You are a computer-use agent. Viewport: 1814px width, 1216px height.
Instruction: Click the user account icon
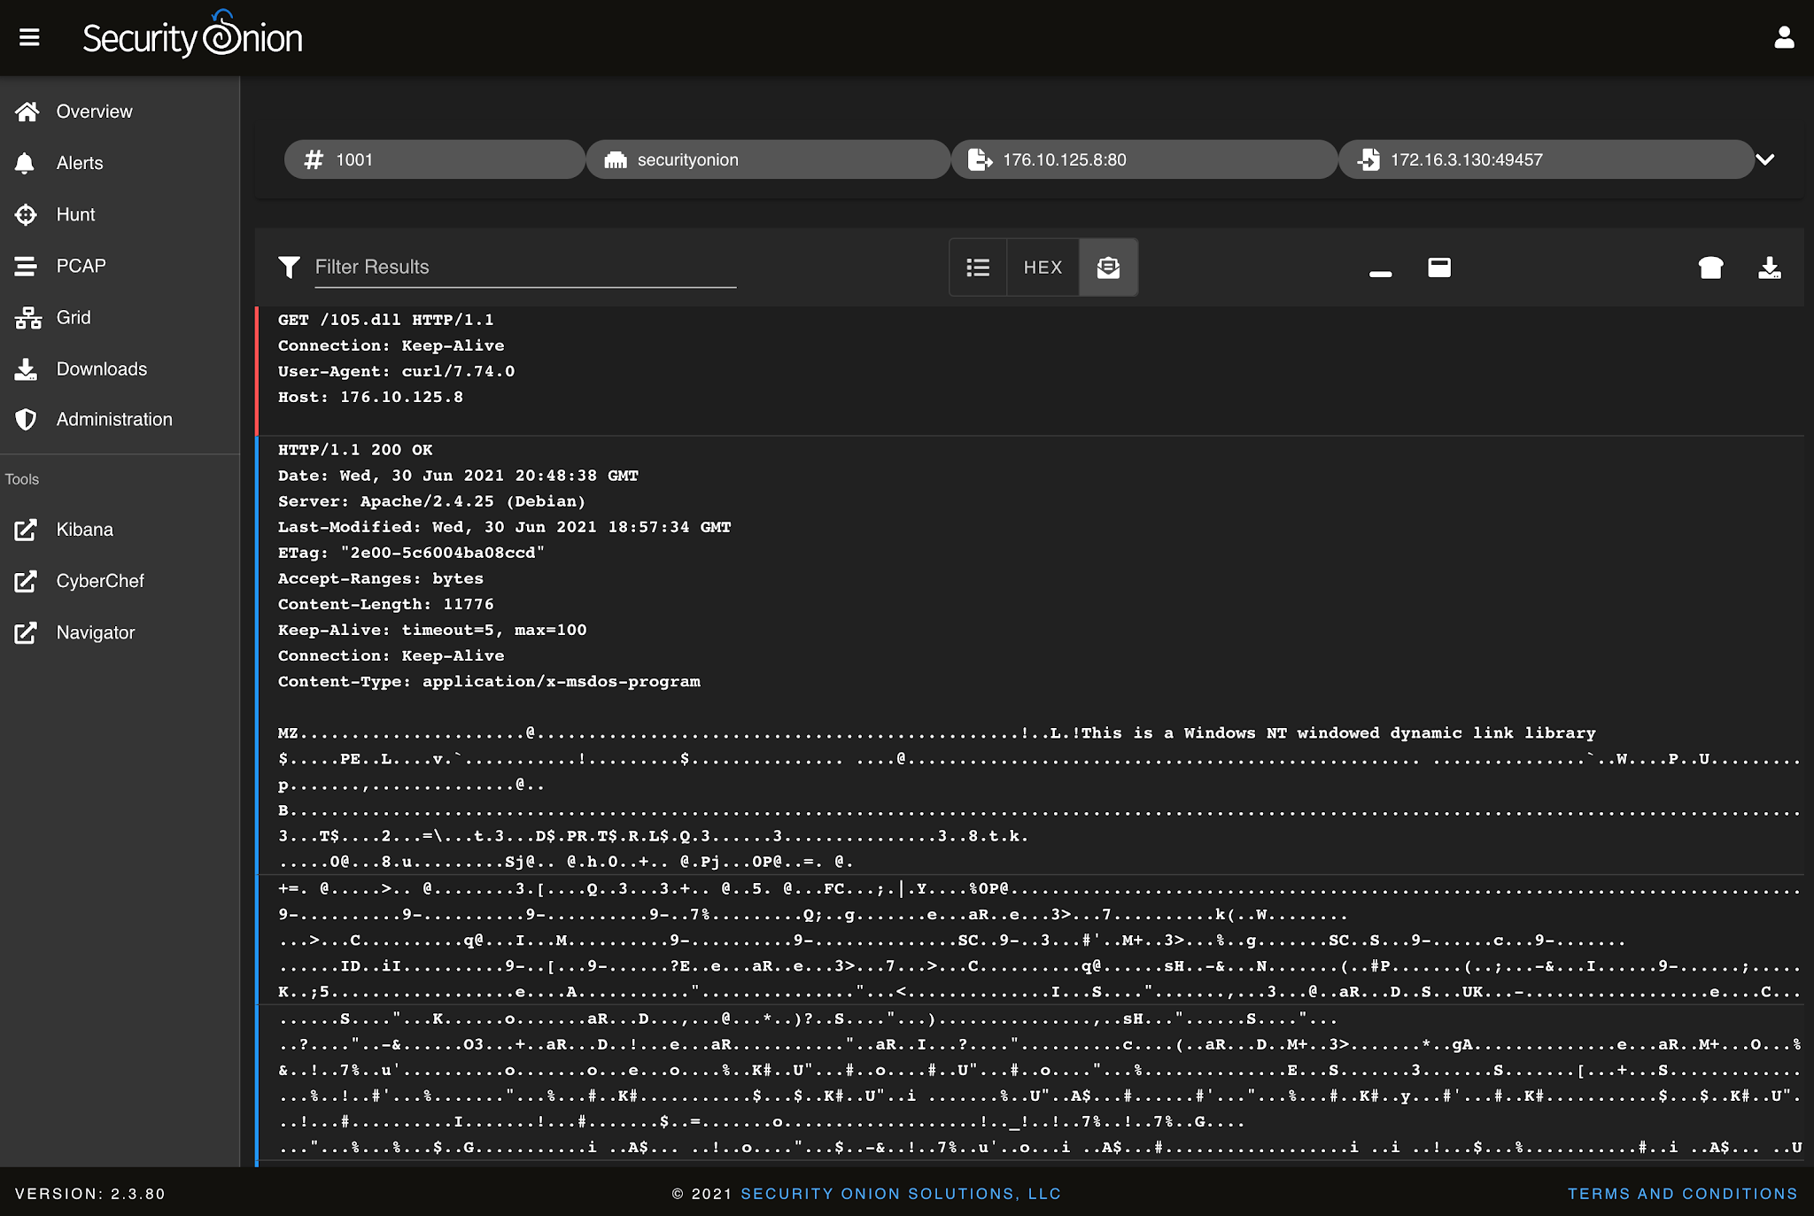coord(1784,37)
